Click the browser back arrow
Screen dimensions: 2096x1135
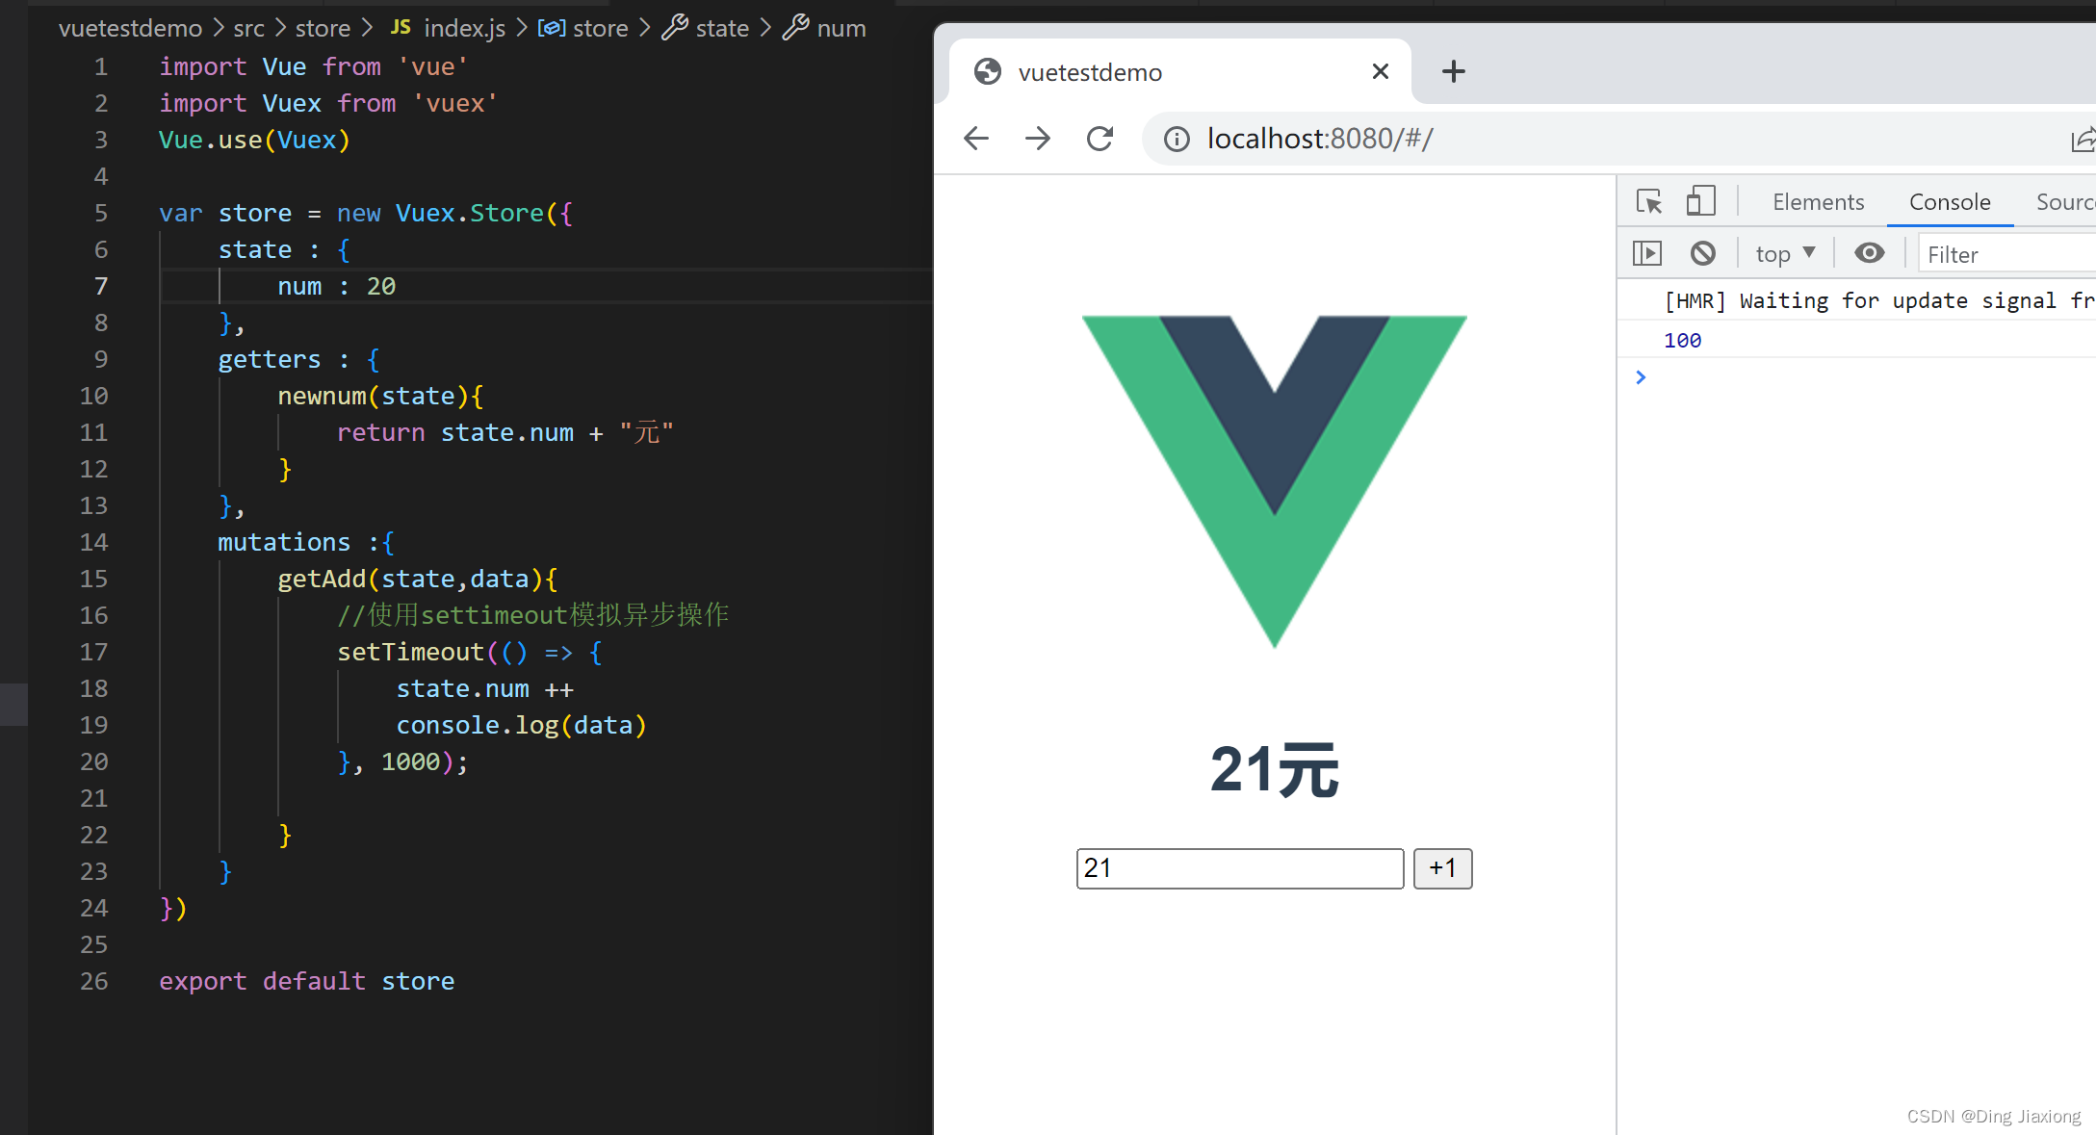(x=976, y=139)
